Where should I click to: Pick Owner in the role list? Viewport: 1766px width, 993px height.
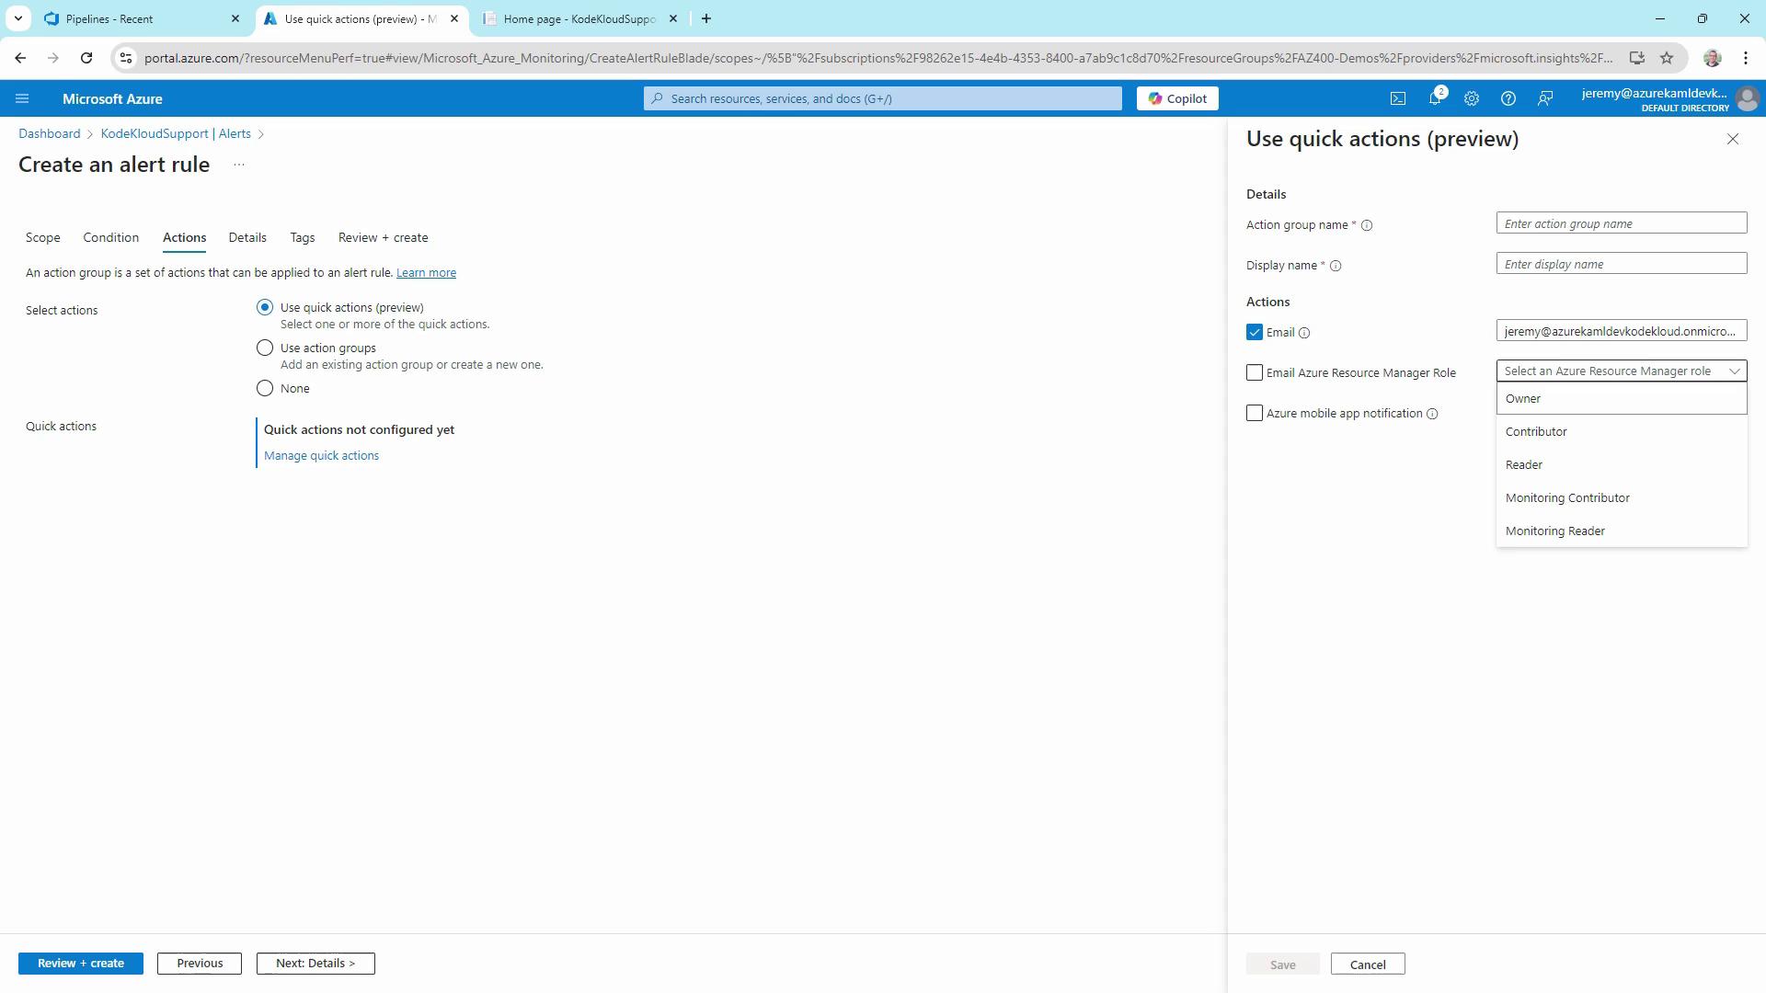(x=1523, y=398)
